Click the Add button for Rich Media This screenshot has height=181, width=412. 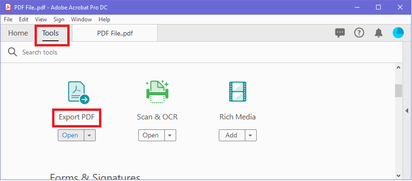coord(232,135)
